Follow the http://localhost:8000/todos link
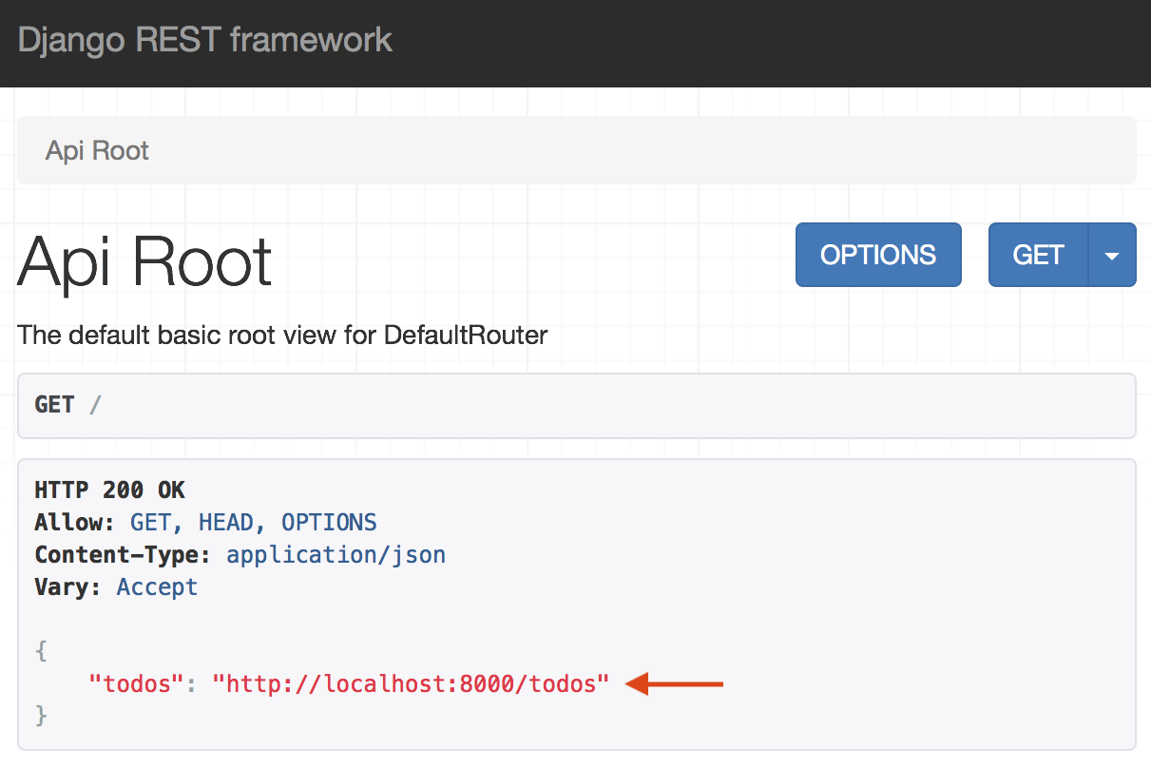 411,683
